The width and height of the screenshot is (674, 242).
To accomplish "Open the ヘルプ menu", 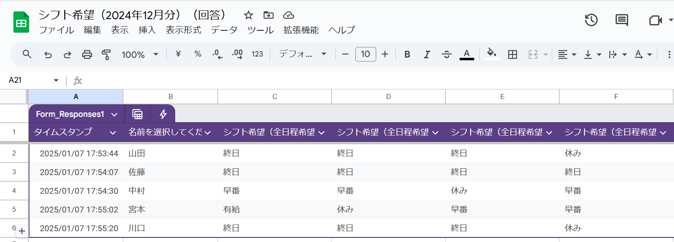I will [342, 30].
